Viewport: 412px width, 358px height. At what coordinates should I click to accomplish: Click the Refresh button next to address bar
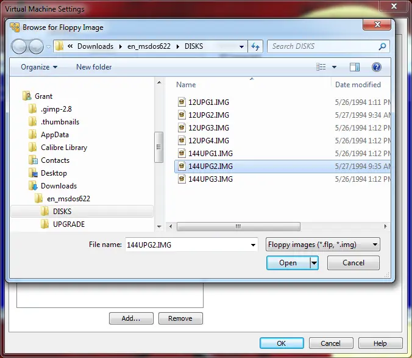coord(255,46)
